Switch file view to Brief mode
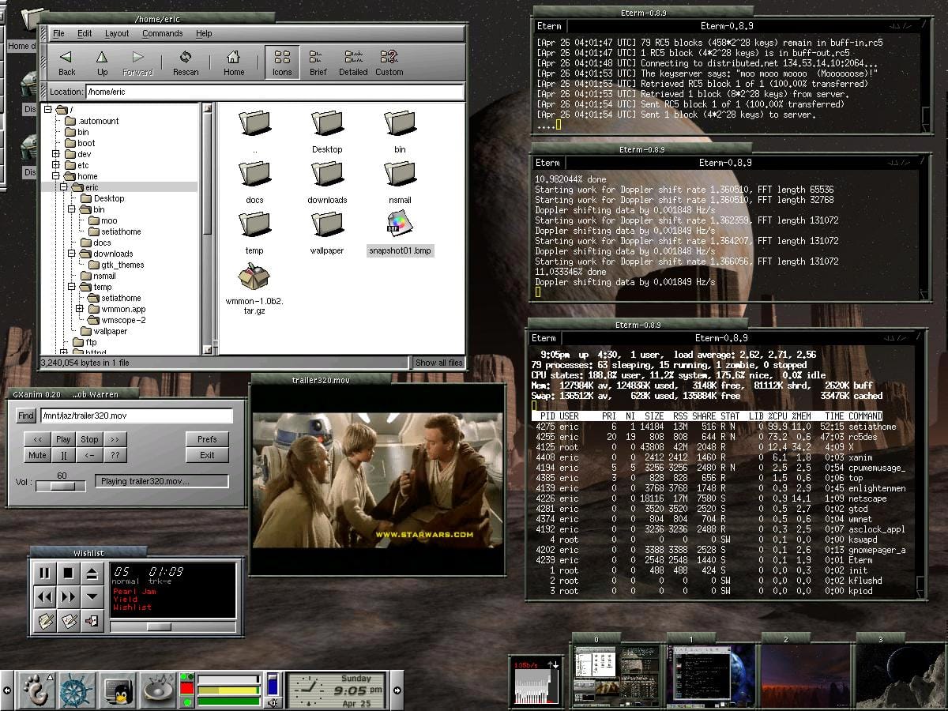This screenshot has height=711, width=948. coord(318,62)
